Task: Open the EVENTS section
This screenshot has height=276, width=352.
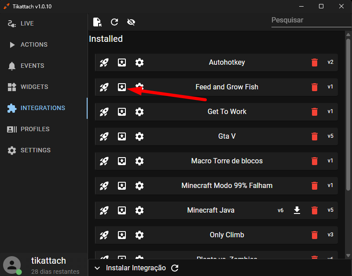Action: 44,66
